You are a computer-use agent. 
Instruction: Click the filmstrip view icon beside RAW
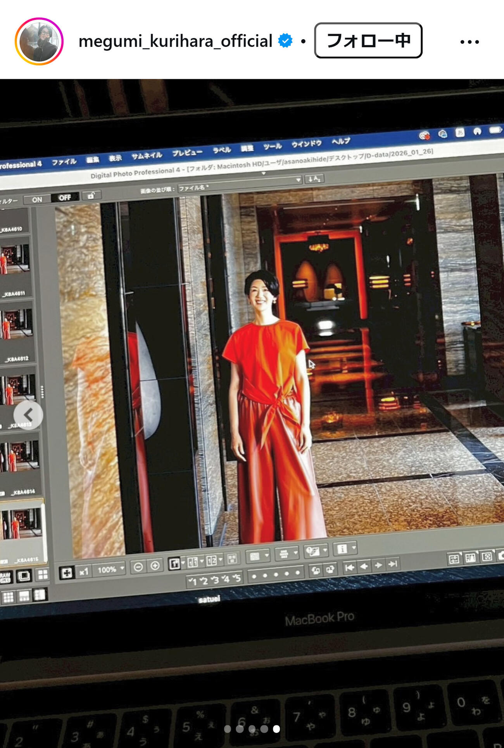point(24,576)
